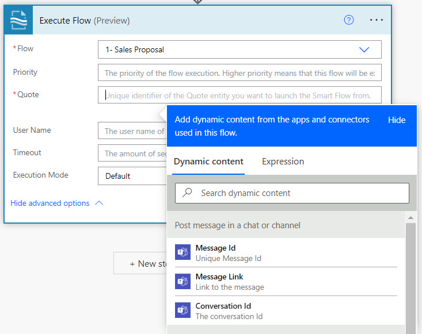The image size is (422, 334).
Task: Open the Execution Mode Default dropdown
Action: (132, 176)
